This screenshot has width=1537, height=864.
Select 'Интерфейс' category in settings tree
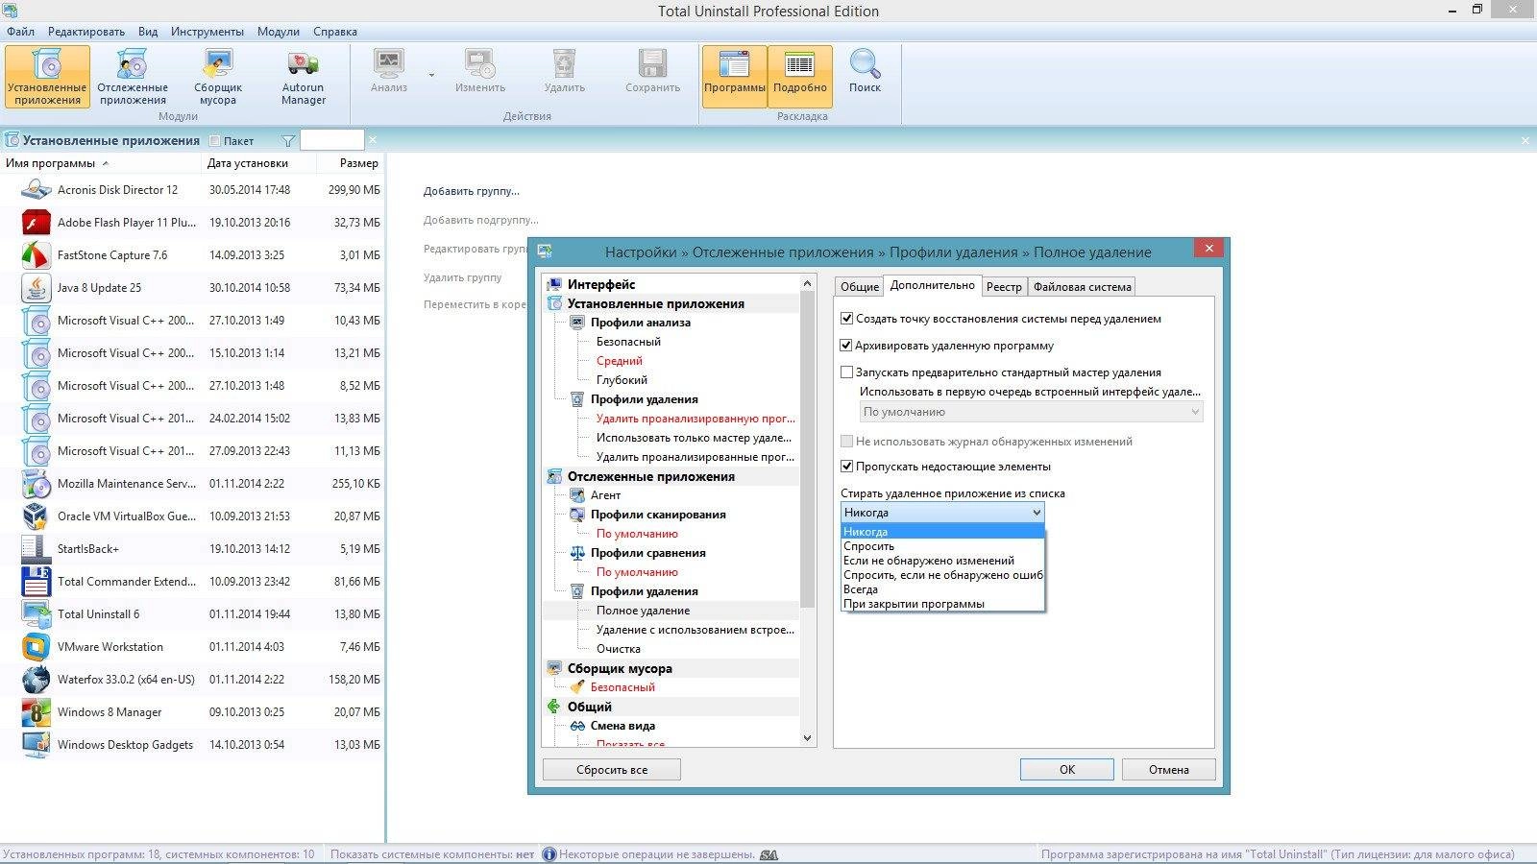pyautogui.click(x=601, y=284)
